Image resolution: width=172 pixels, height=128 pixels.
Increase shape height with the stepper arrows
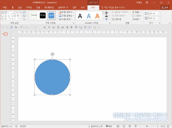coord(159,13)
